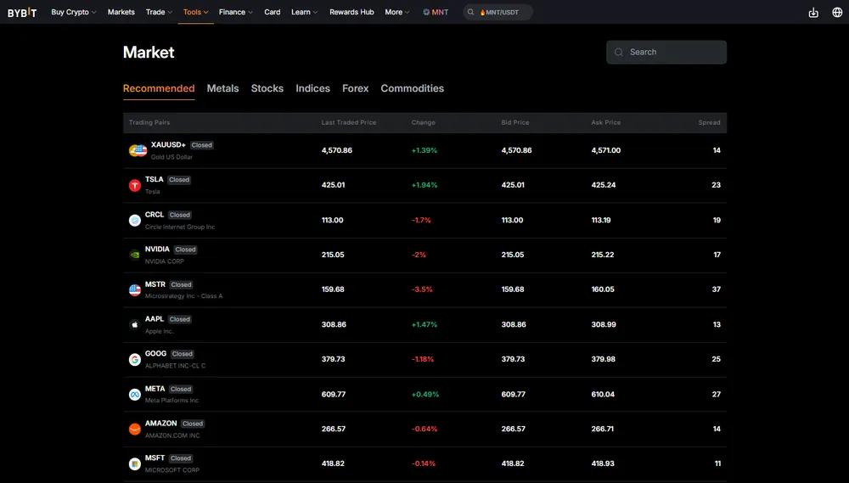Click the Apple logo icon
The height and width of the screenshot is (483, 849).
coord(135,325)
